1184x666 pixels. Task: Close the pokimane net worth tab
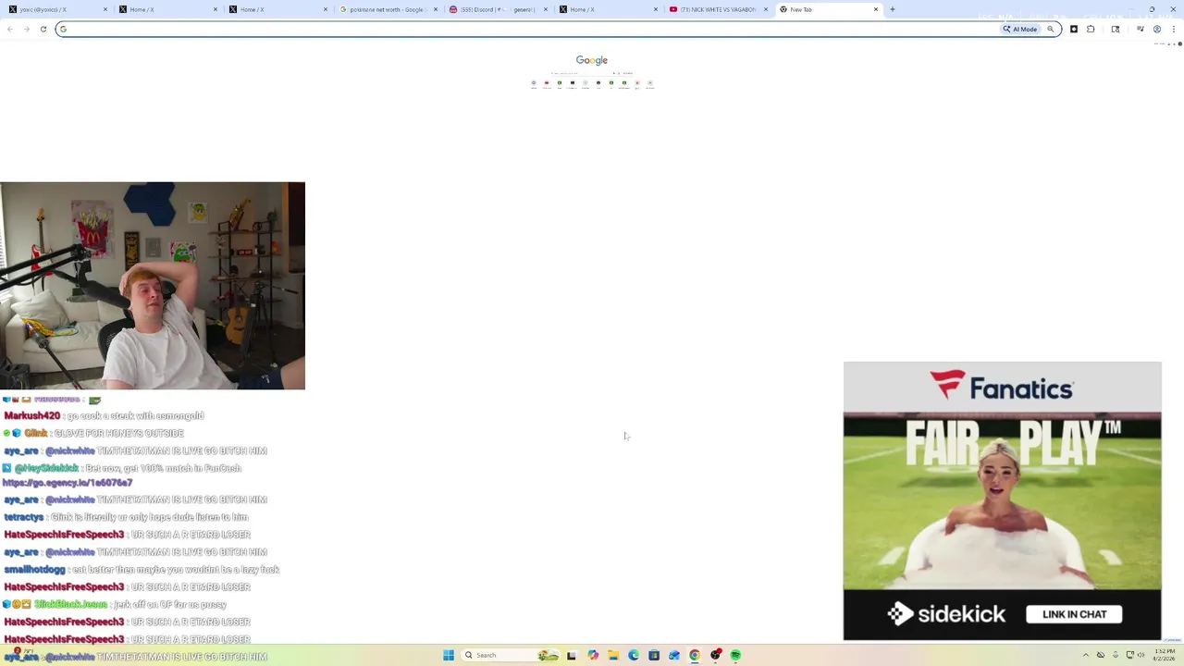coord(436,9)
